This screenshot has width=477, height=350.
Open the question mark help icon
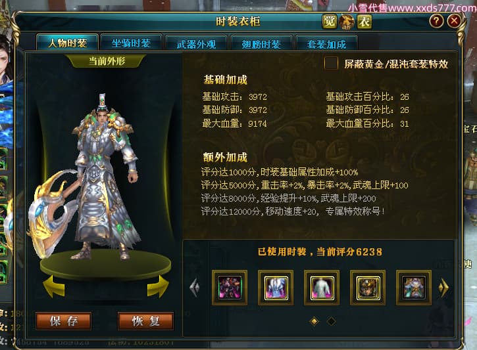[x=436, y=21]
